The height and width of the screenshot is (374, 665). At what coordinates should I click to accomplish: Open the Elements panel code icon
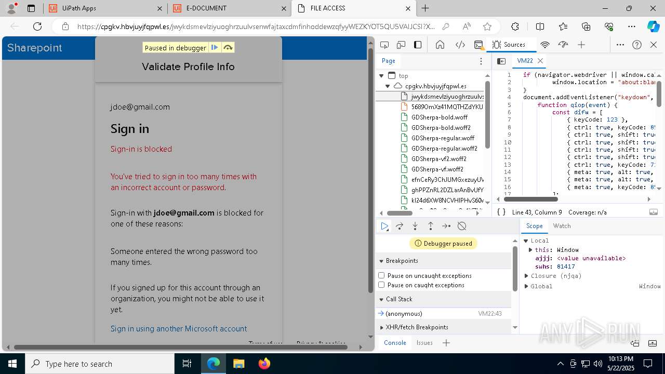[460, 45]
